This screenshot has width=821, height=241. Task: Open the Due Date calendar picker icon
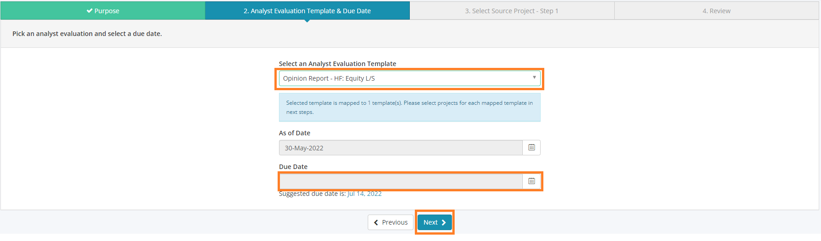click(531, 181)
